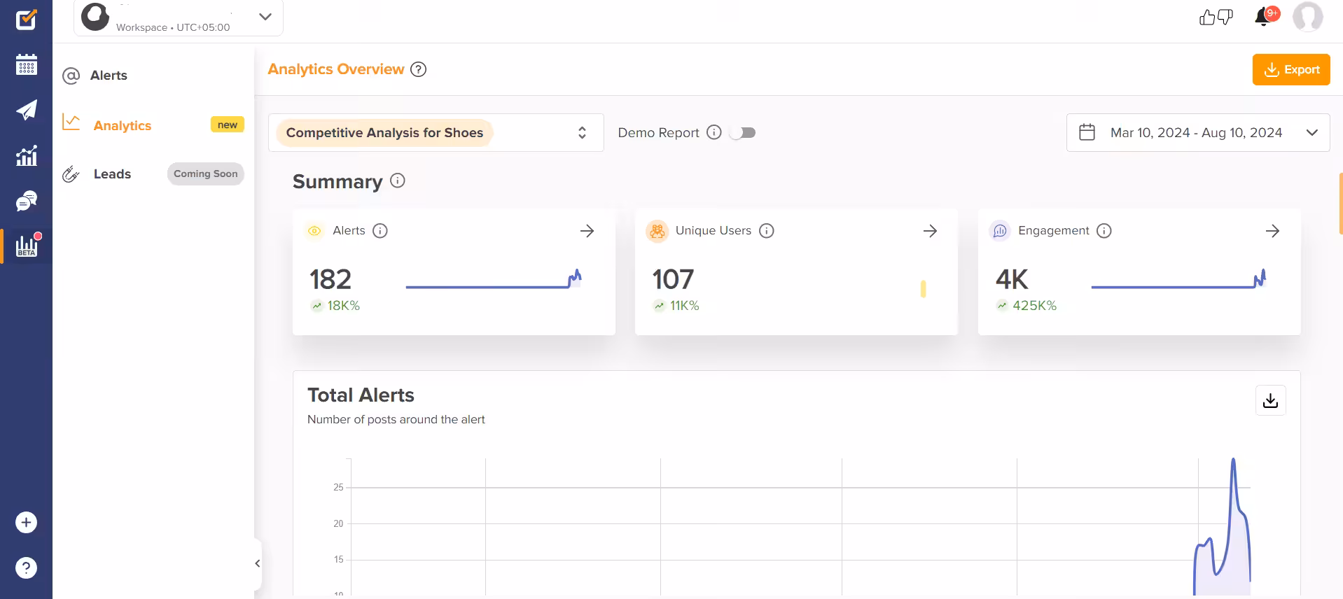Open the bar chart growth analytics icon
The width and height of the screenshot is (1343, 599).
pyautogui.click(x=26, y=155)
